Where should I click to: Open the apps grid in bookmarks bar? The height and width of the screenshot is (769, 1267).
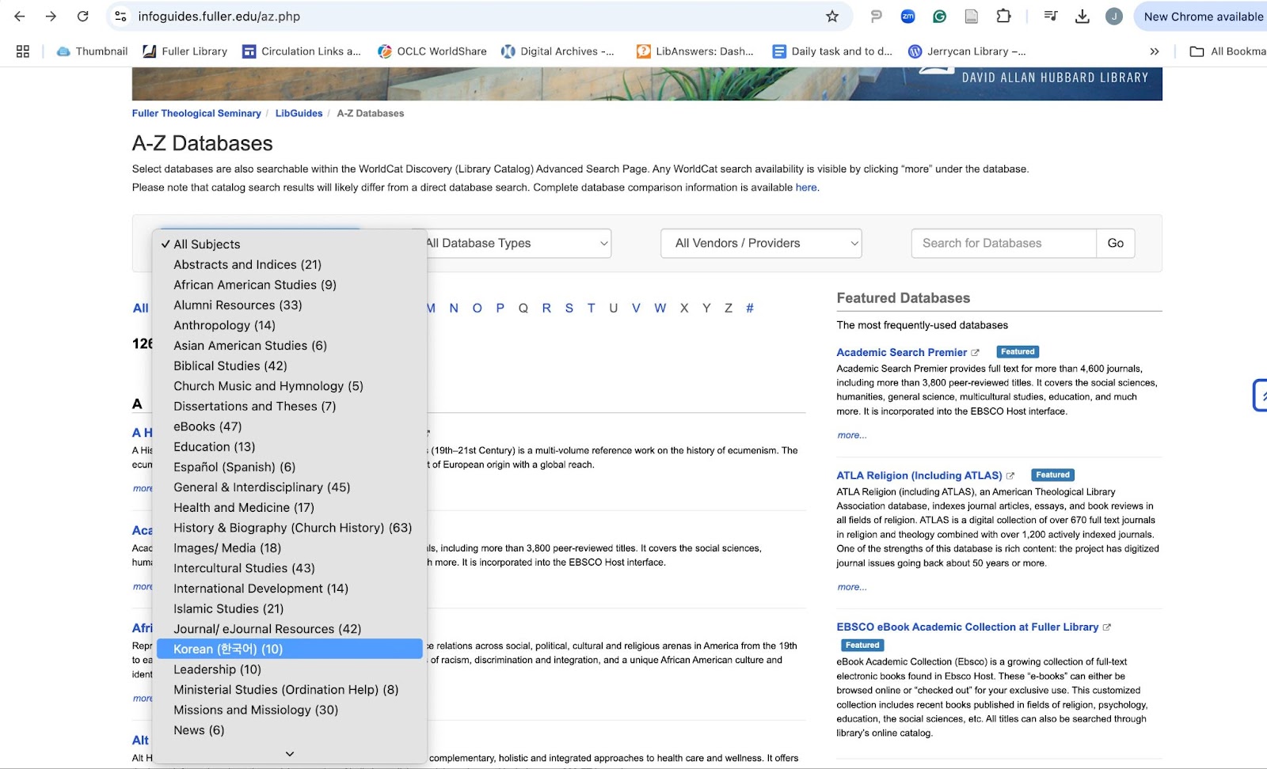click(23, 51)
